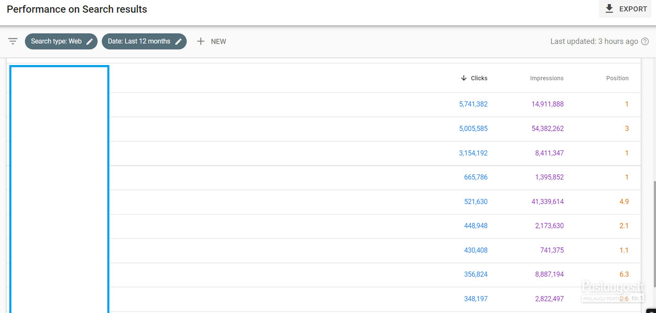The image size is (656, 313).
Task: Select position value 1.1
Action: (x=624, y=250)
